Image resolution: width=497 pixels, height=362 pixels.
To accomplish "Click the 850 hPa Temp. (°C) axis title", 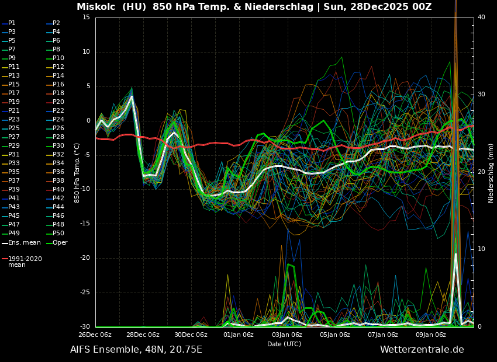I will 77,172.
